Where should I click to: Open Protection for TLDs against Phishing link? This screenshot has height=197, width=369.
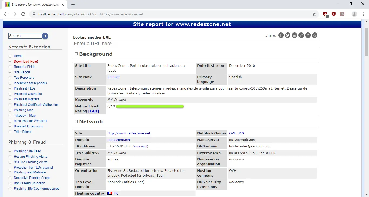point(33,170)
